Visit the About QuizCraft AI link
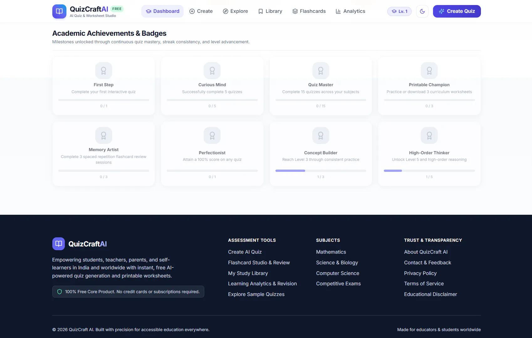532x338 pixels. click(x=426, y=252)
